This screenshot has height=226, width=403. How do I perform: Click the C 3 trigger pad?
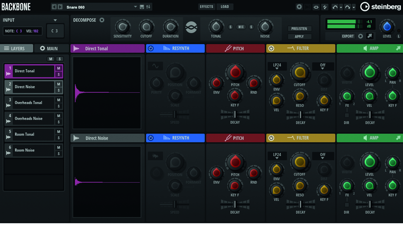coord(55,31)
